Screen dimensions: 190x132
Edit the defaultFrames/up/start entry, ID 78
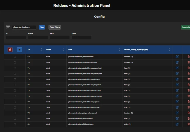tap(177, 107)
